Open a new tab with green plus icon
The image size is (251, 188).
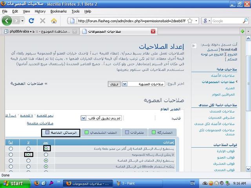pos(242,31)
